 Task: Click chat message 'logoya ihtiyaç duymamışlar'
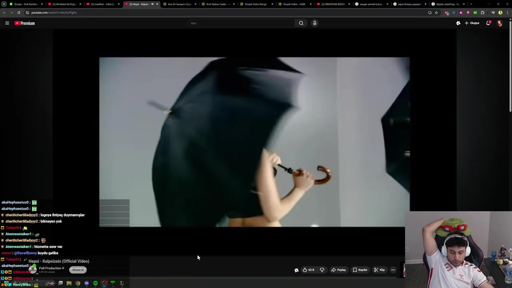(62, 215)
